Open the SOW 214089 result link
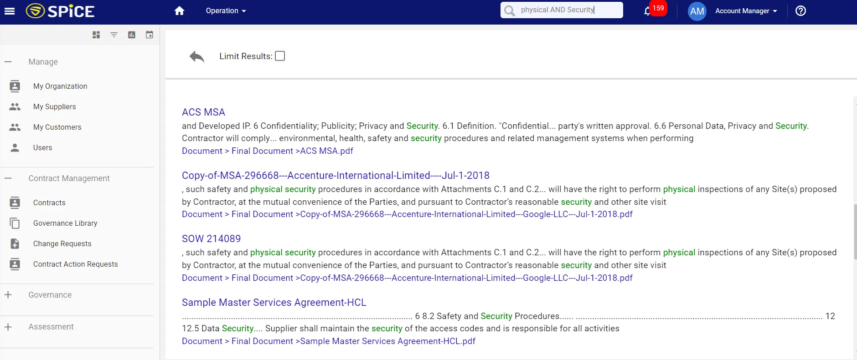The image size is (857, 360). click(x=211, y=238)
